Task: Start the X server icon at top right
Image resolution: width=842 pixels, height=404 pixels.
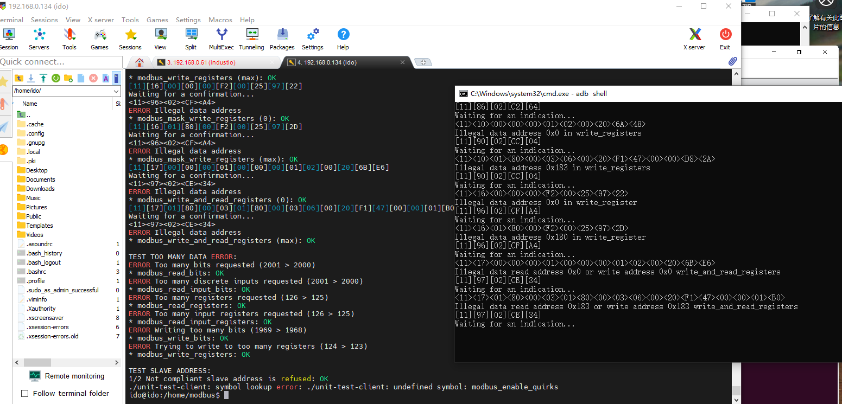Action: pyautogui.click(x=694, y=39)
